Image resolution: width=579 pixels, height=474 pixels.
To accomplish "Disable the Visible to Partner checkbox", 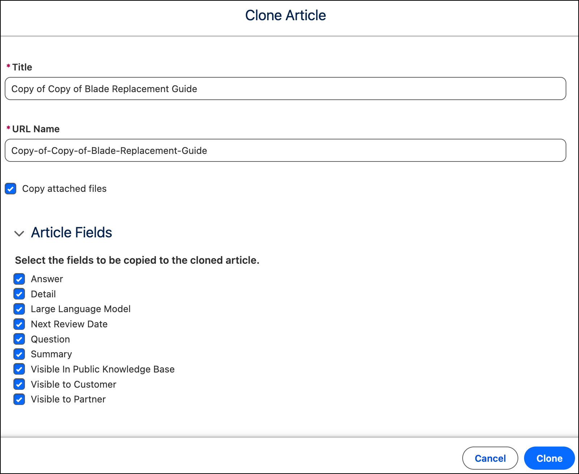I will pyautogui.click(x=19, y=399).
